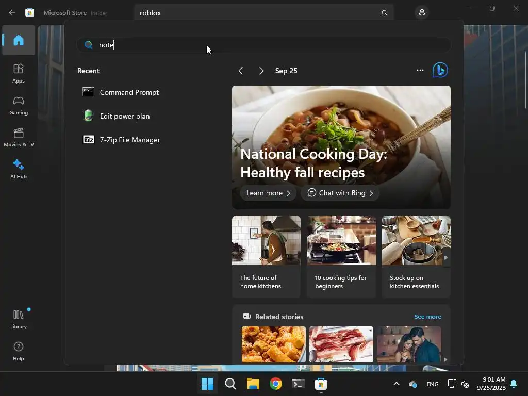Click the OneDrive tray icon
Image resolution: width=528 pixels, height=396 pixels.
click(413, 384)
